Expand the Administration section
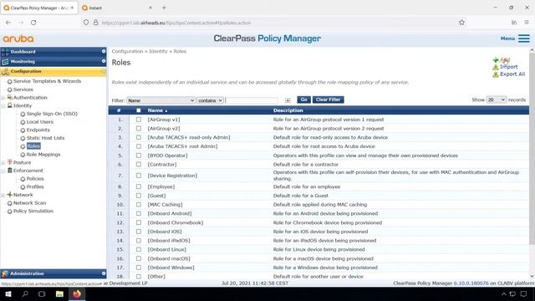This screenshot has width=535, height=301. click(104, 273)
